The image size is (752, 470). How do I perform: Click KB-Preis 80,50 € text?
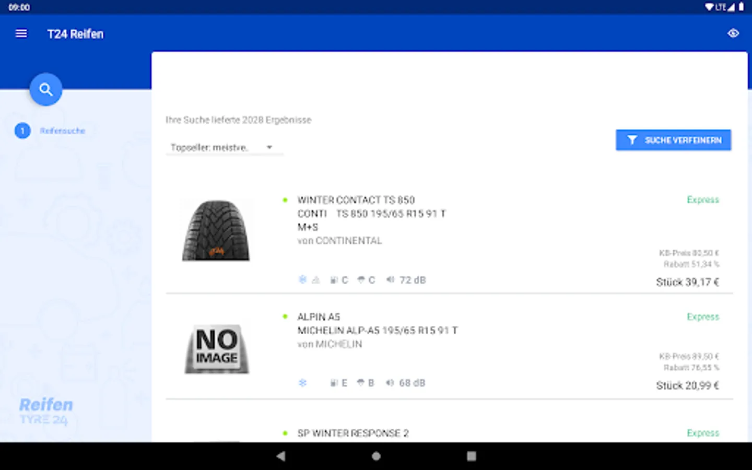pos(689,253)
